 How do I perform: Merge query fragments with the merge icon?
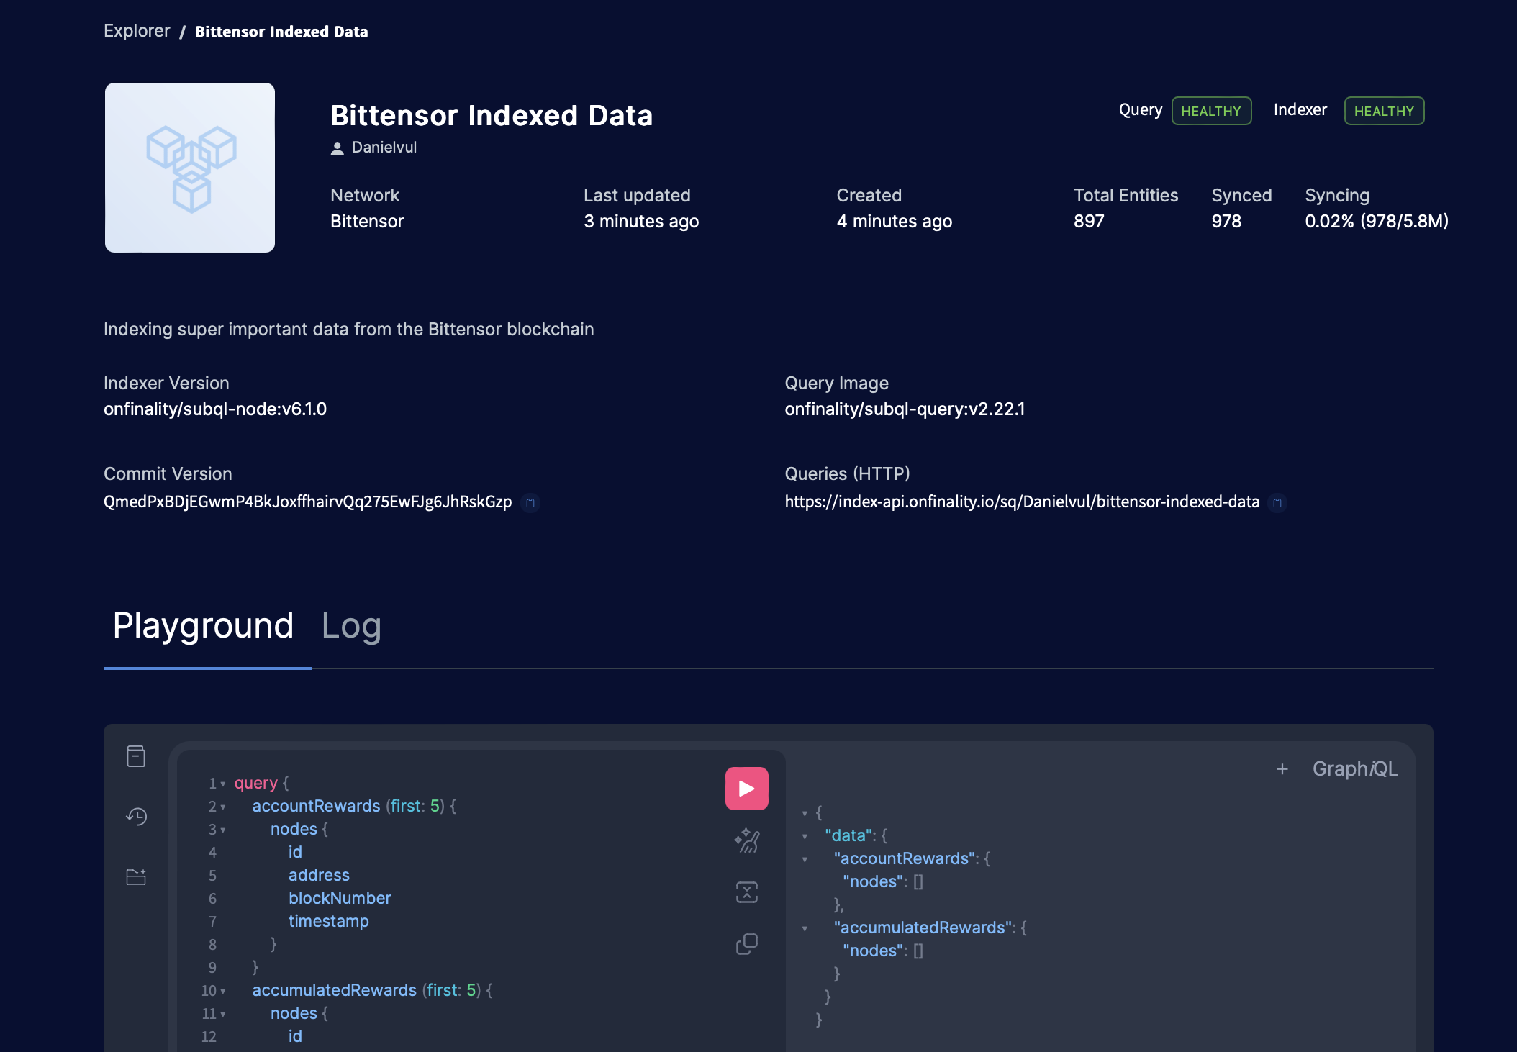pos(747,892)
